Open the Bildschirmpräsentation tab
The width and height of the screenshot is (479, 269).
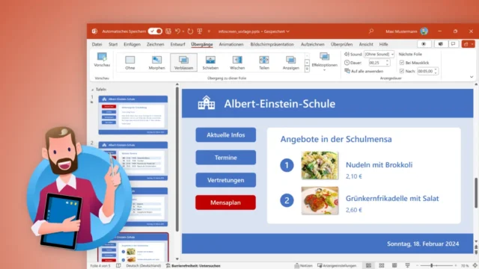pos(272,44)
